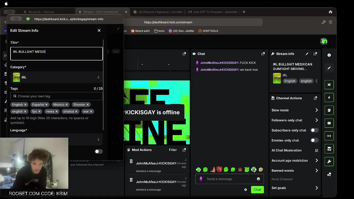354x199 pixels.
Task: Click the key password icon in browser
Action: pos(324,22)
